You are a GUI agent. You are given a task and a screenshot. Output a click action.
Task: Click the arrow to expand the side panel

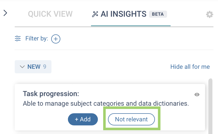point(6,13)
